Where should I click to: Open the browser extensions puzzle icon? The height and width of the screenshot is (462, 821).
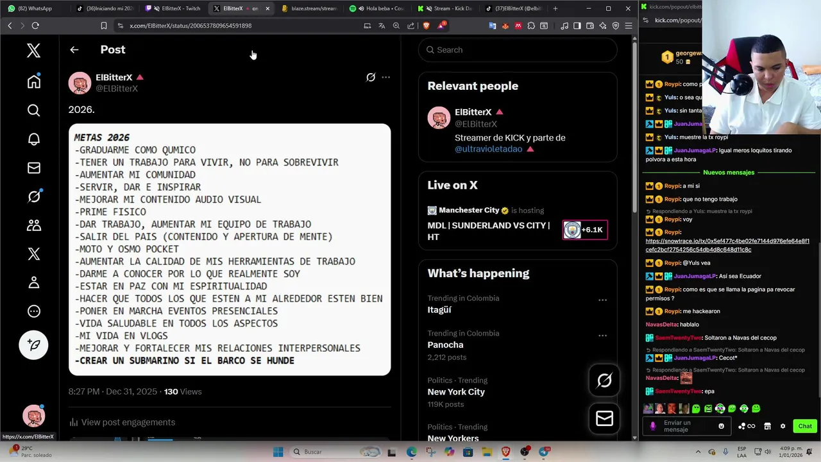click(531, 26)
